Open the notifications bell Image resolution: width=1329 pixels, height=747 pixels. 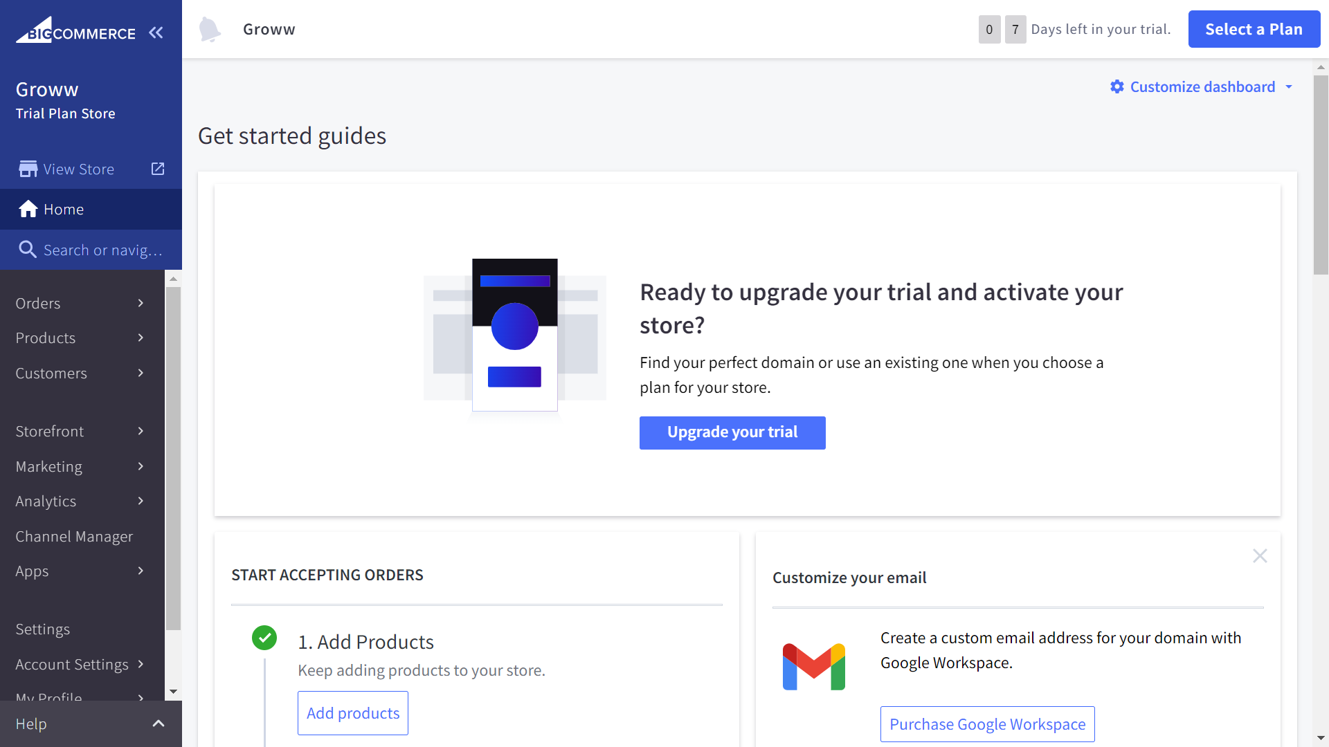point(209,30)
